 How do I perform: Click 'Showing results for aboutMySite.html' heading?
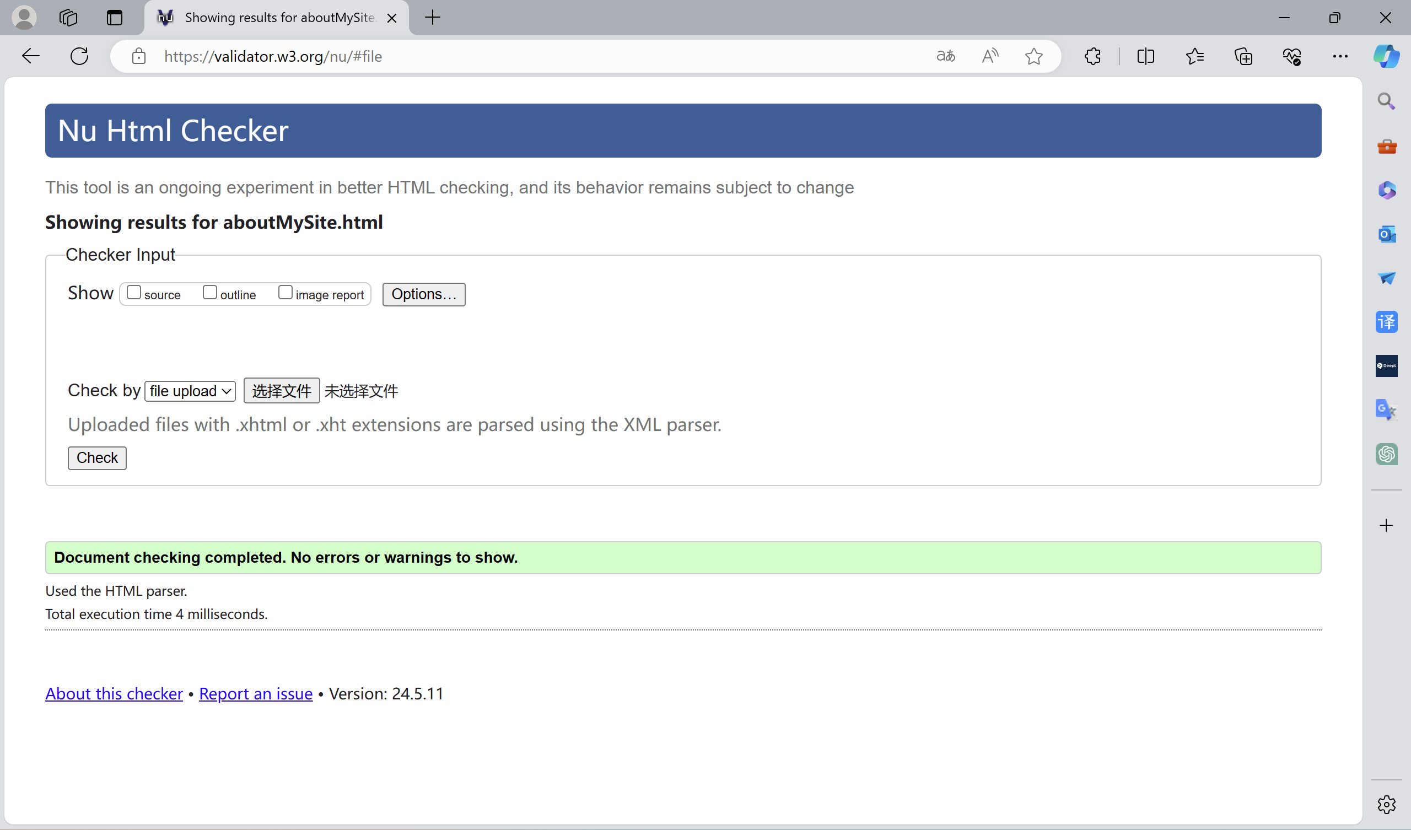[x=214, y=222]
